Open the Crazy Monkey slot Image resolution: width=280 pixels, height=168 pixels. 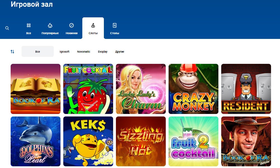[193, 89]
